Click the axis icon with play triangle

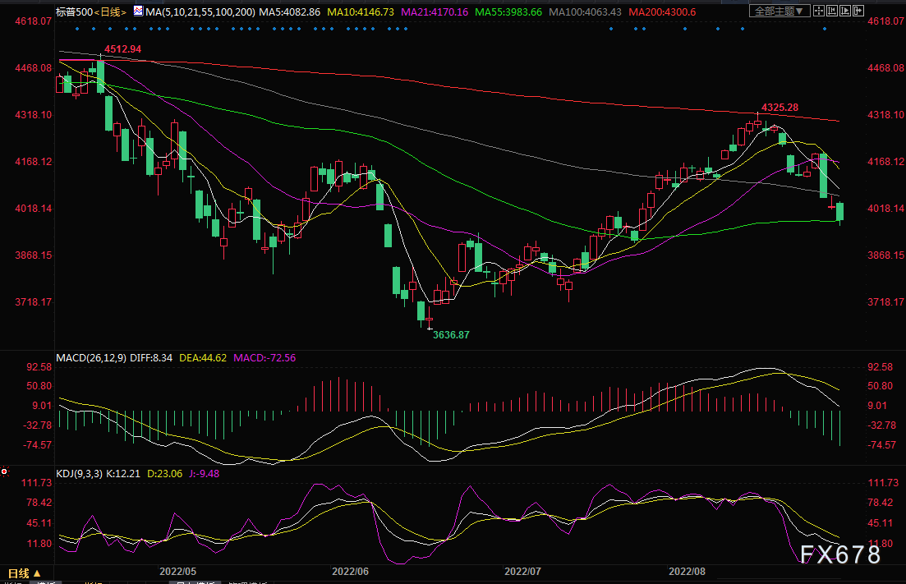click(845, 11)
